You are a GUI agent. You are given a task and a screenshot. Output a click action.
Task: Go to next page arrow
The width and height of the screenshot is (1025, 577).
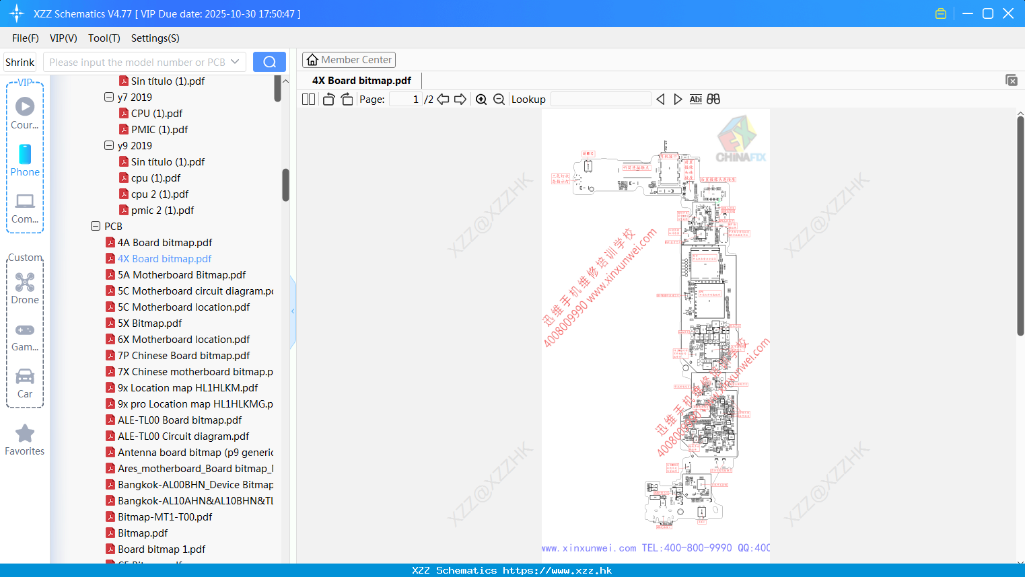click(460, 100)
